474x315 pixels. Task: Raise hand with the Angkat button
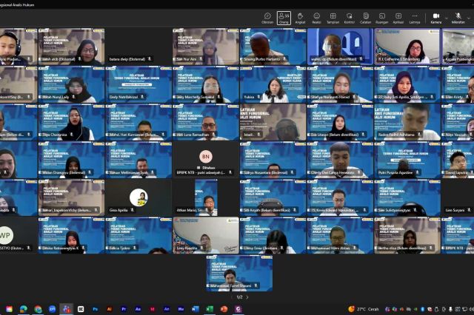(x=300, y=17)
